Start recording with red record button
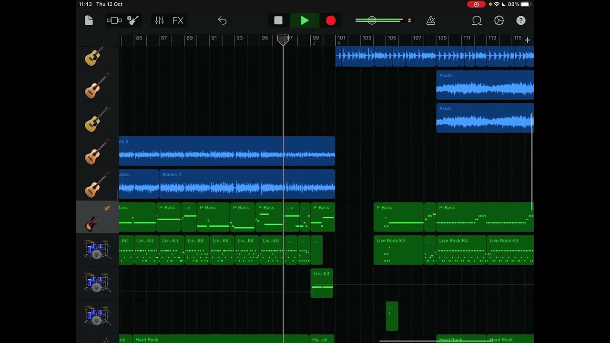Image resolution: width=610 pixels, height=343 pixels. tap(331, 20)
